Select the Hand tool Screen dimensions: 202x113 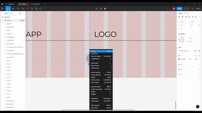tap(36, 8)
